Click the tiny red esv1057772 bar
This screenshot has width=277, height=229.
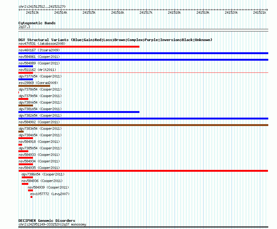click(31, 197)
